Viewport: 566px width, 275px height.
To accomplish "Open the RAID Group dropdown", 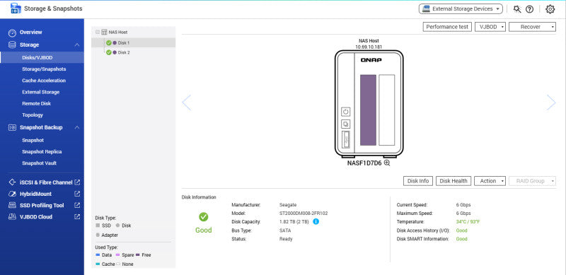I will 532,181.
